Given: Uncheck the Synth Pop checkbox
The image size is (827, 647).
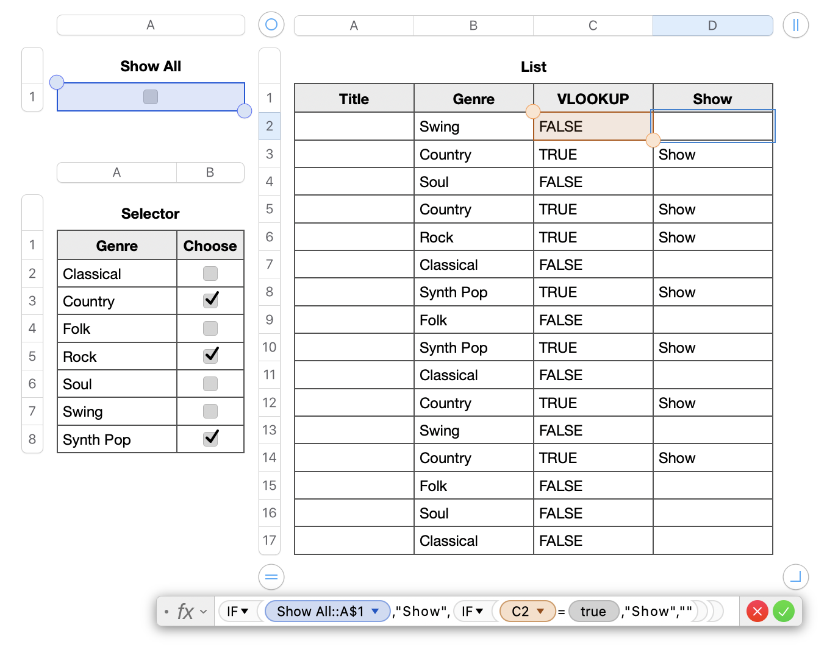Looking at the screenshot, I should (x=210, y=439).
